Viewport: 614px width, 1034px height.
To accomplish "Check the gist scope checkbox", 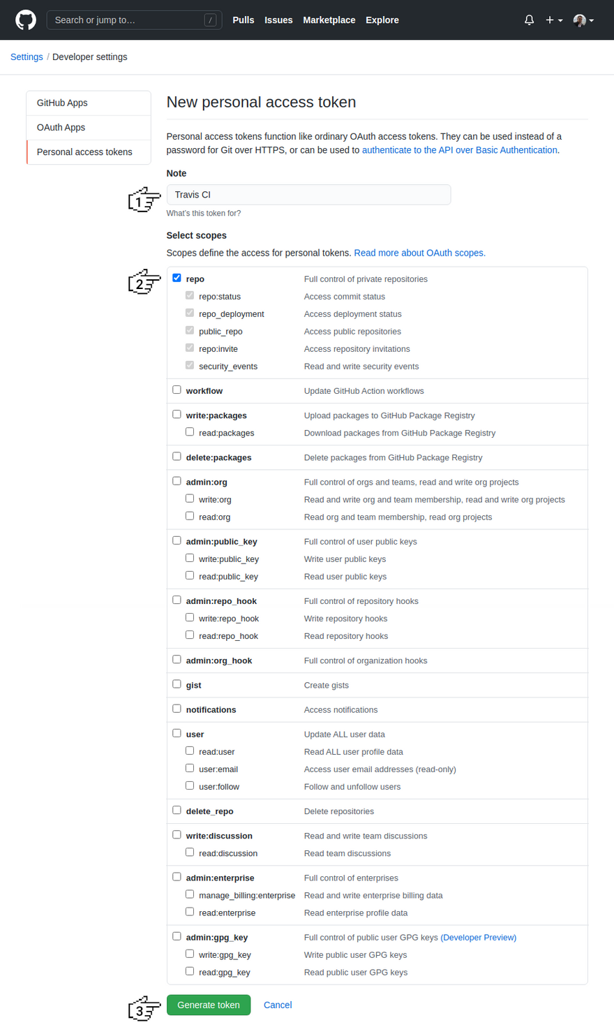I will pos(177,684).
